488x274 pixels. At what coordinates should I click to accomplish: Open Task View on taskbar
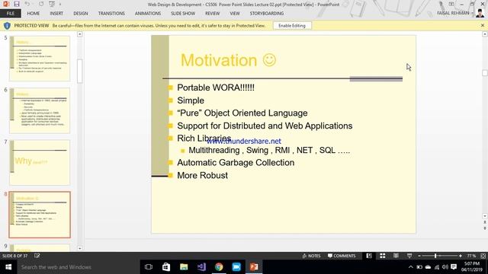(x=149, y=267)
